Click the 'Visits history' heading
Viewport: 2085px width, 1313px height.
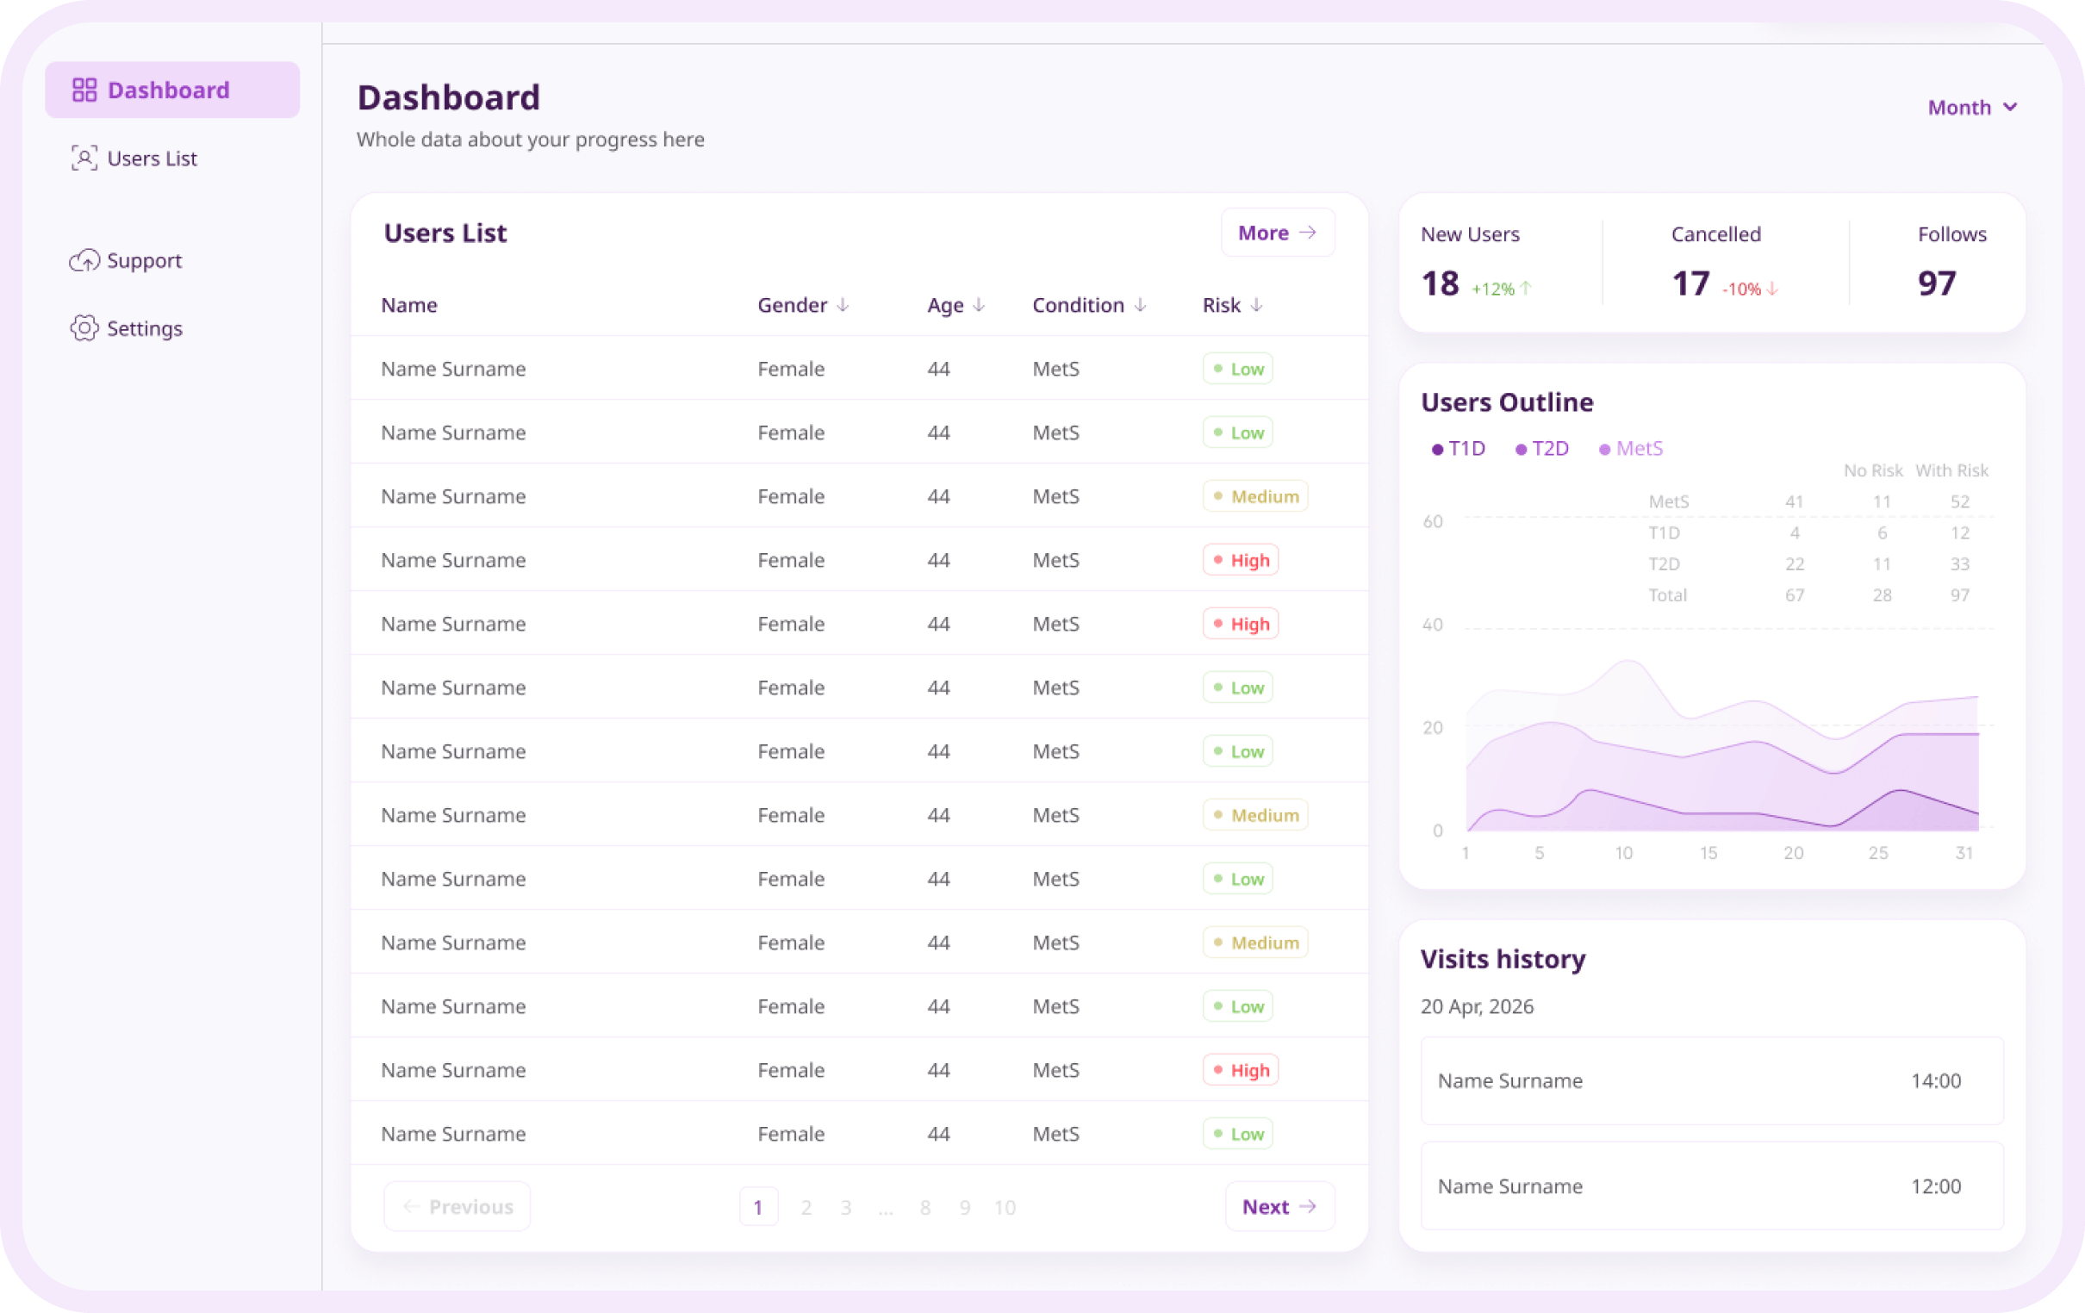click(1503, 959)
